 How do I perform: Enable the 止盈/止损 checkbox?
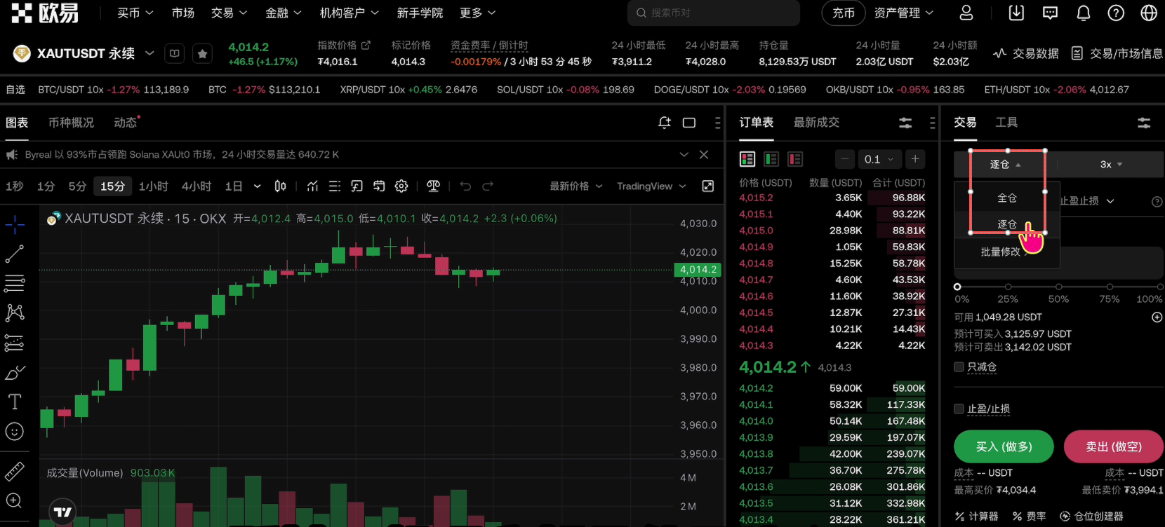pos(959,409)
